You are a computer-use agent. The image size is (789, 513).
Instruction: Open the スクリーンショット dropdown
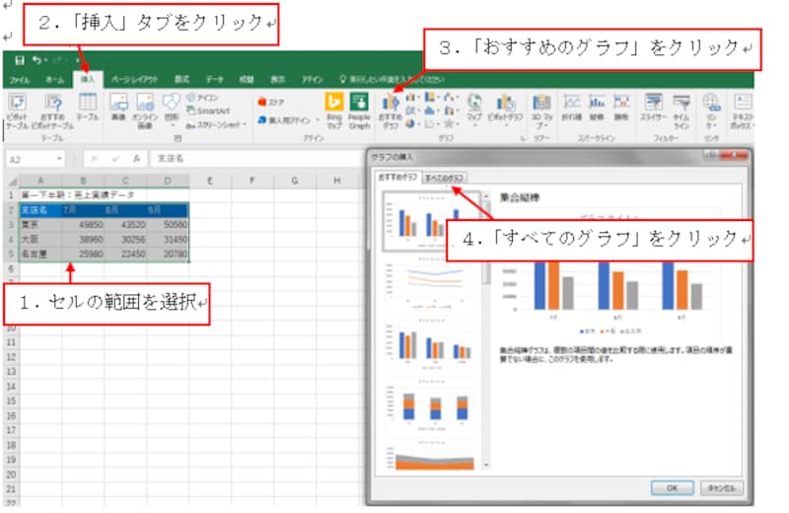tap(216, 124)
